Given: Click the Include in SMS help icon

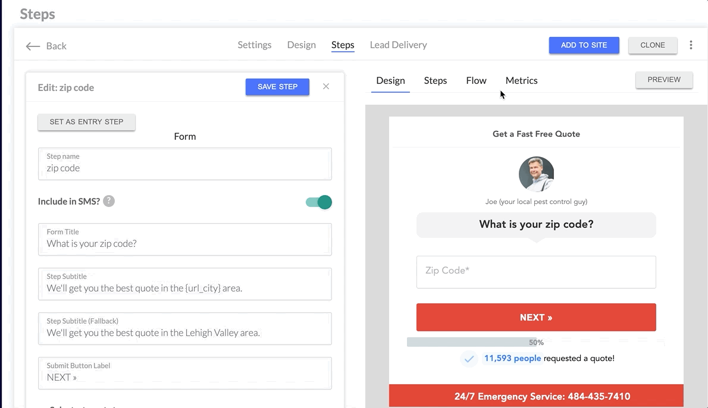Looking at the screenshot, I should [109, 201].
